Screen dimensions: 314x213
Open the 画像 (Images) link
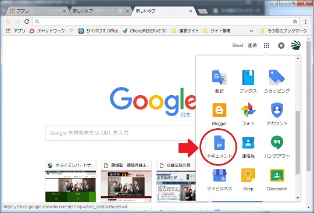click(x=252, y=45)
